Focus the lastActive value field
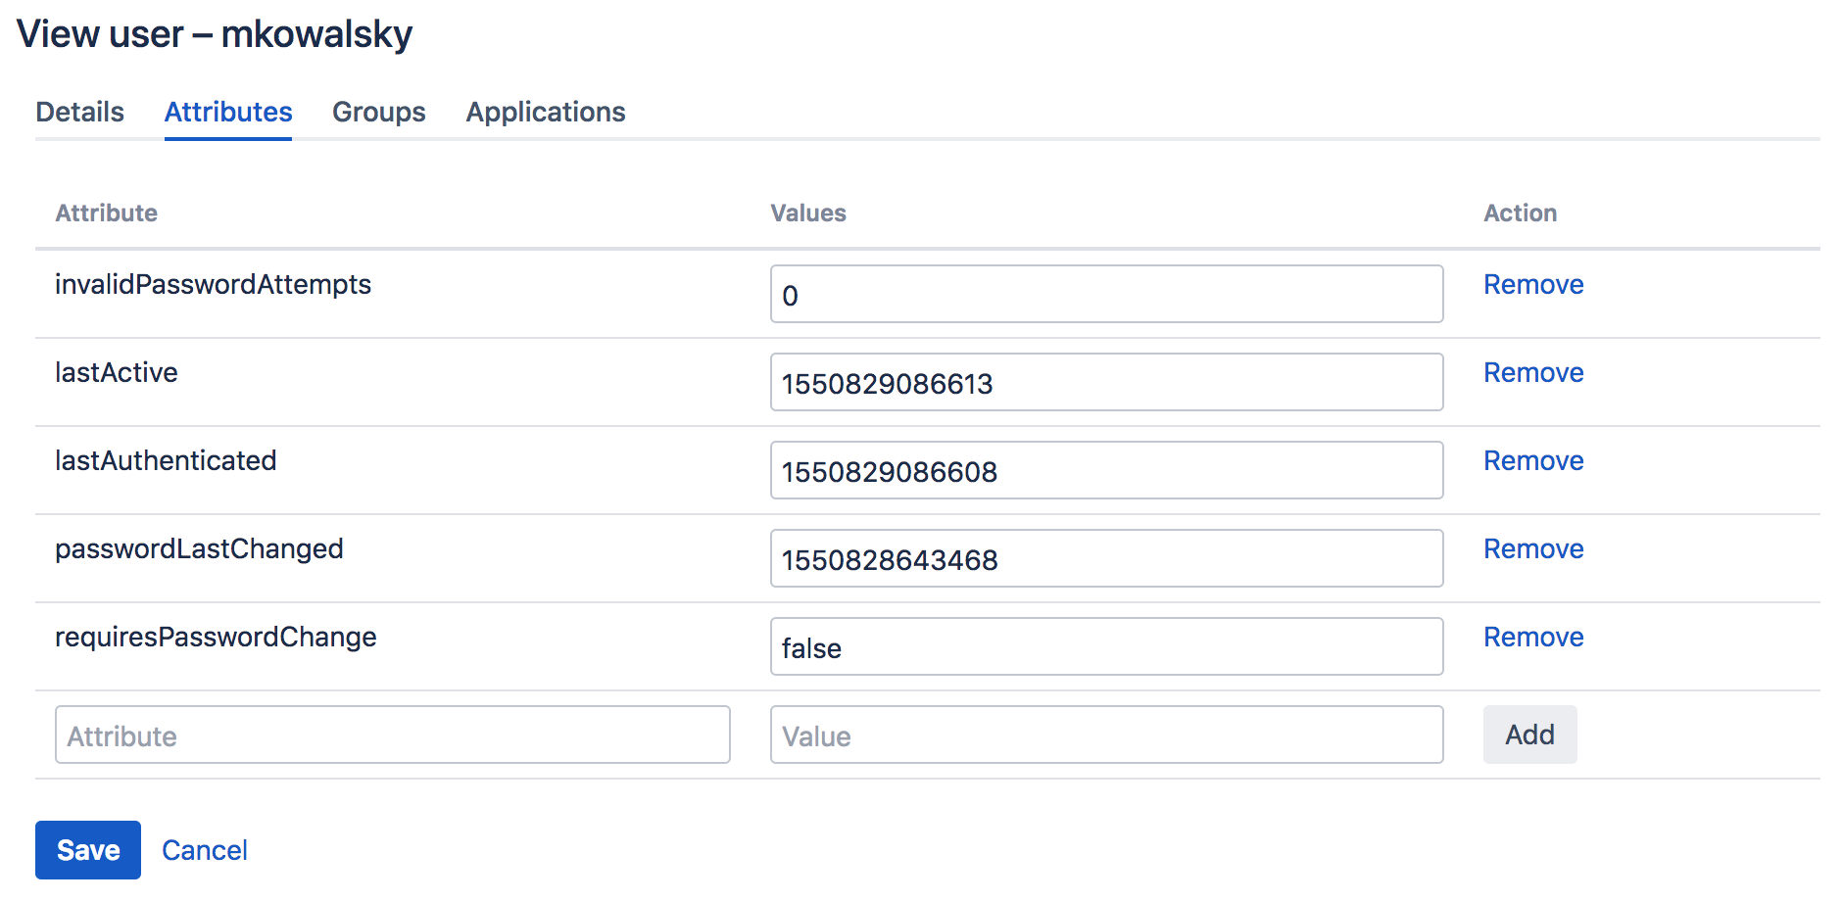This screenshot has height=901, width=1842. [1105, 383]
